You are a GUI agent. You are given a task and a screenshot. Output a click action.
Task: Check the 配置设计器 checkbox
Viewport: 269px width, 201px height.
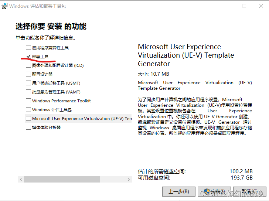[28, 74]
